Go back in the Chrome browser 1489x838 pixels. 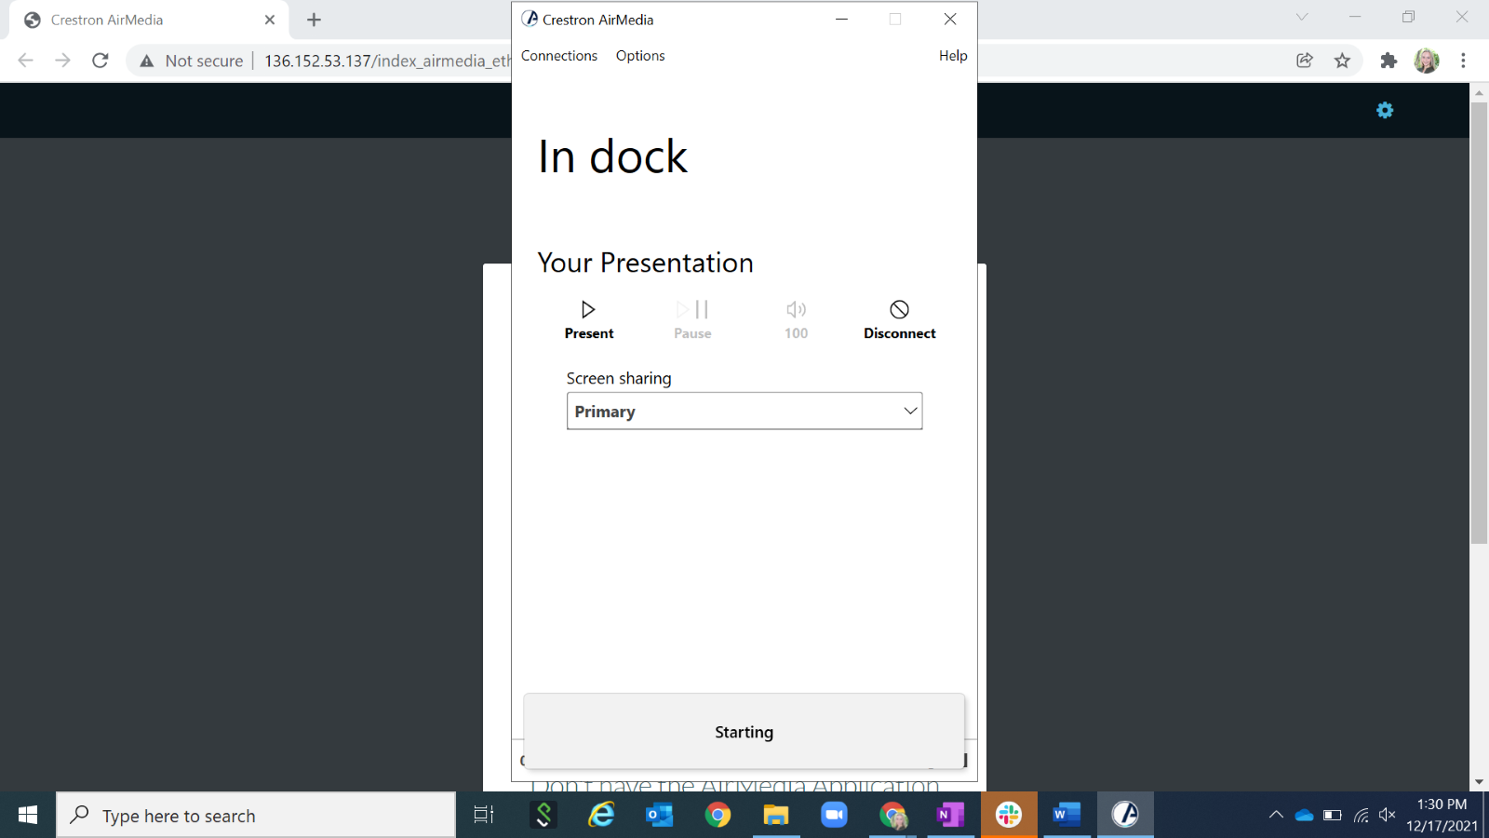[25, 61]
